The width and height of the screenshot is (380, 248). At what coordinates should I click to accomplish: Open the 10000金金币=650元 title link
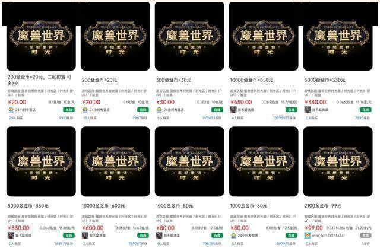252,80
